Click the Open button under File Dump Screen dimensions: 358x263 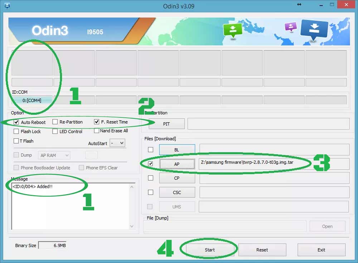click(x=328, y=226)
